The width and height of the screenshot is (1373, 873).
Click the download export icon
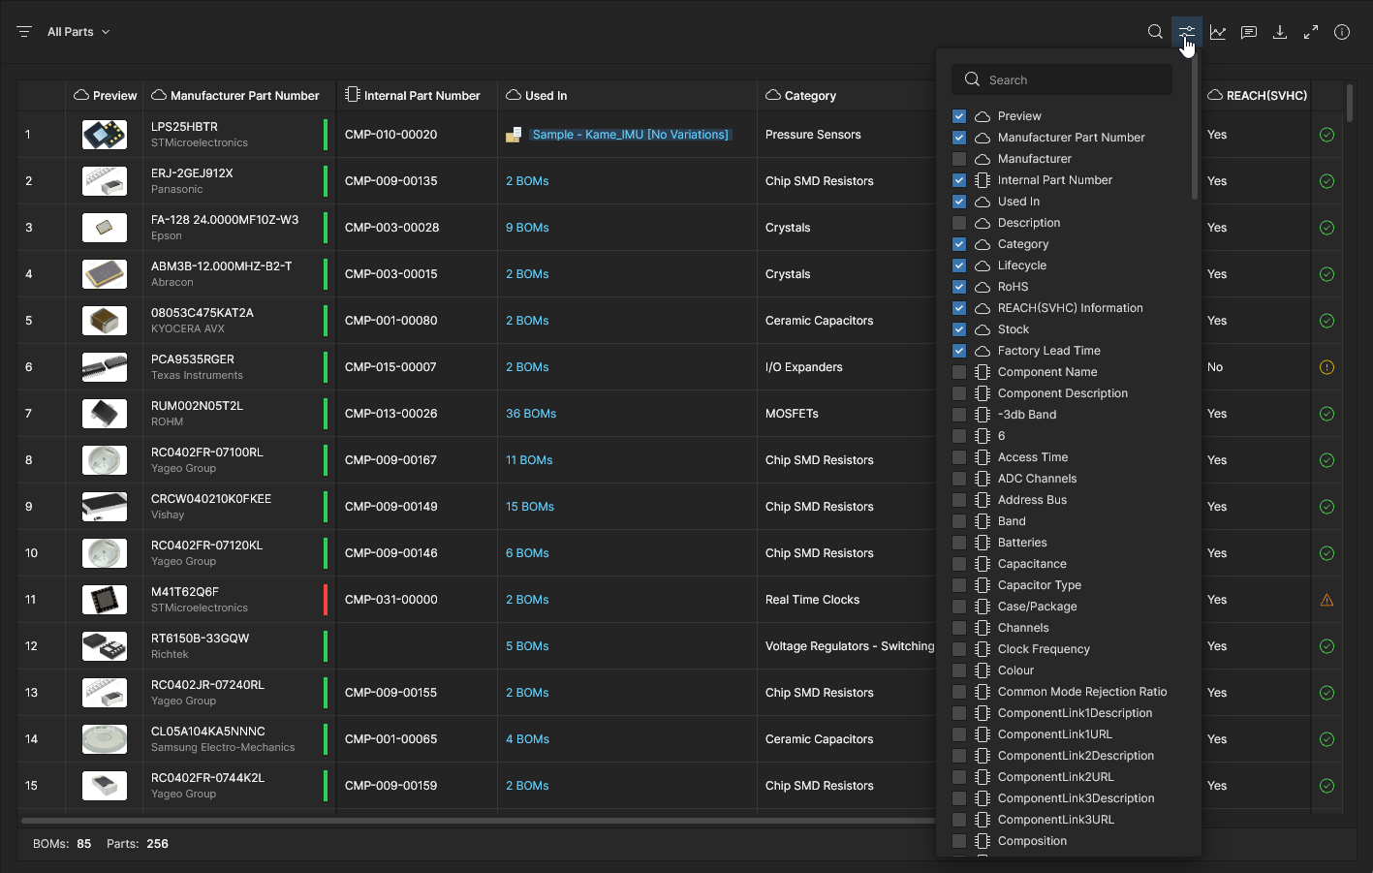tap(1280, 32)
